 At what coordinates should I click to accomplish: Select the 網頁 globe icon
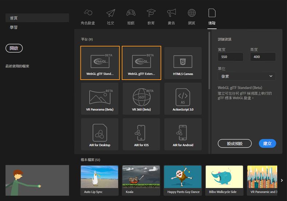192,13
